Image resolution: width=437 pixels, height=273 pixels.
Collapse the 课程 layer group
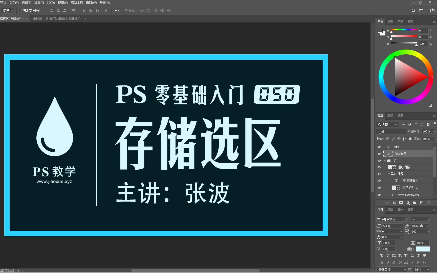[389, 174]
